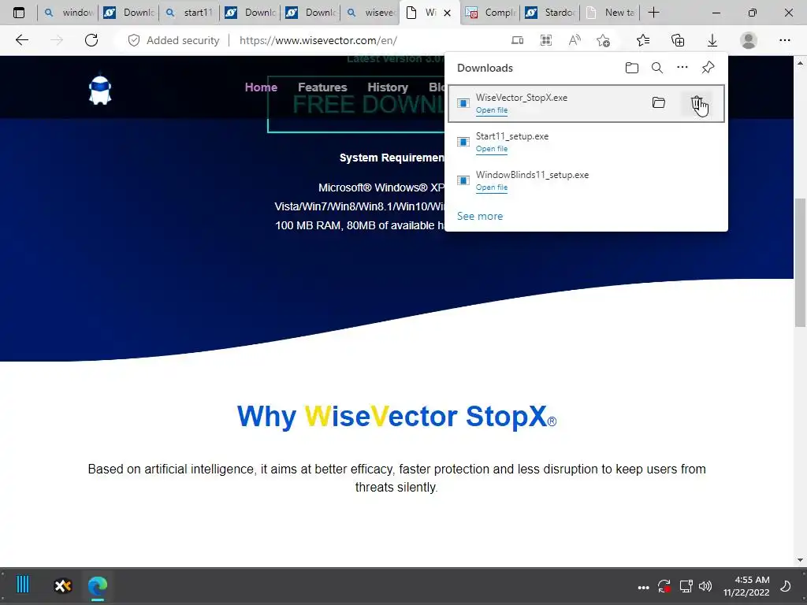
Task: Delete WiseVector_StopX.exe download entry
Action: [x=697, y=103]
